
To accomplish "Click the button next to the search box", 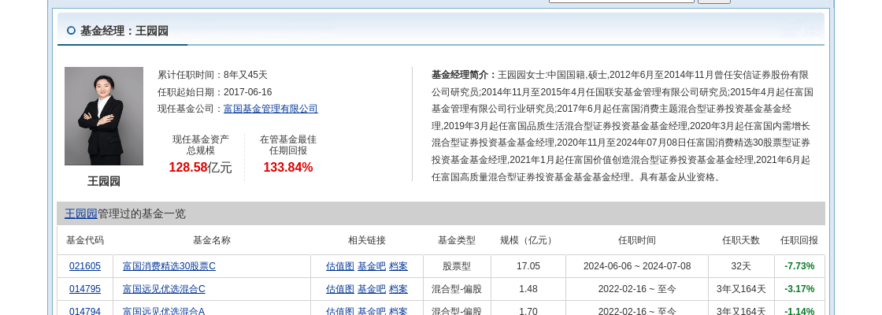I will [x=713, y=1].
